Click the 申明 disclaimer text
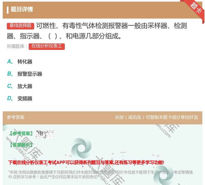The width and height of the screenshot is (205, 185). pyautogui.click(x=100, y=175)
